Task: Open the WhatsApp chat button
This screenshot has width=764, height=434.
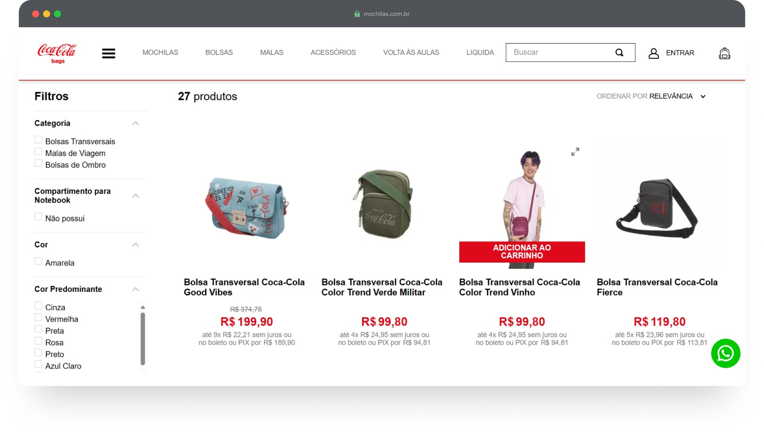Action: pyautogui.click(x=725, y=353)
